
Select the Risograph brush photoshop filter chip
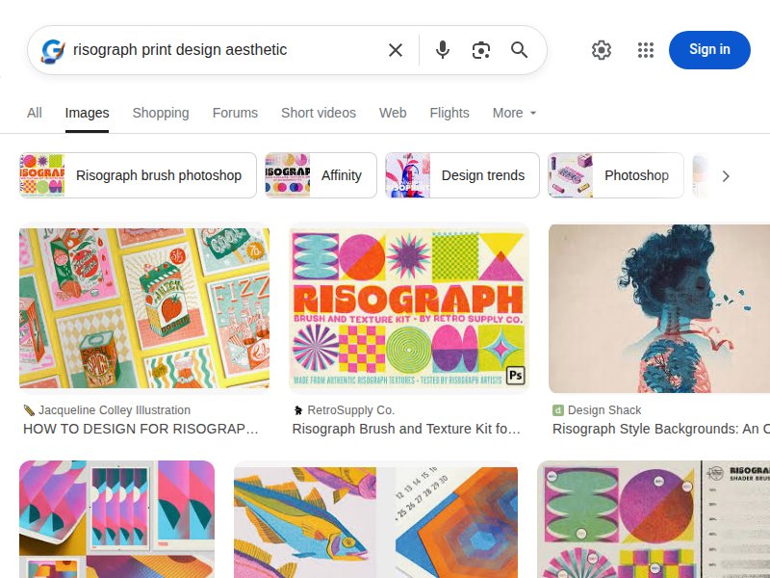coord(136,175)
